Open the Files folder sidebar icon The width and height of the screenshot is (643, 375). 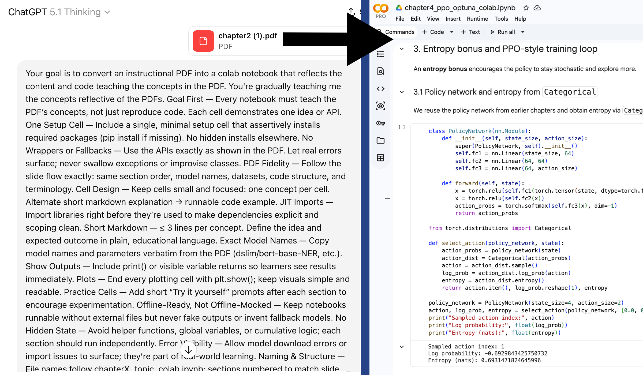point(380,141)
